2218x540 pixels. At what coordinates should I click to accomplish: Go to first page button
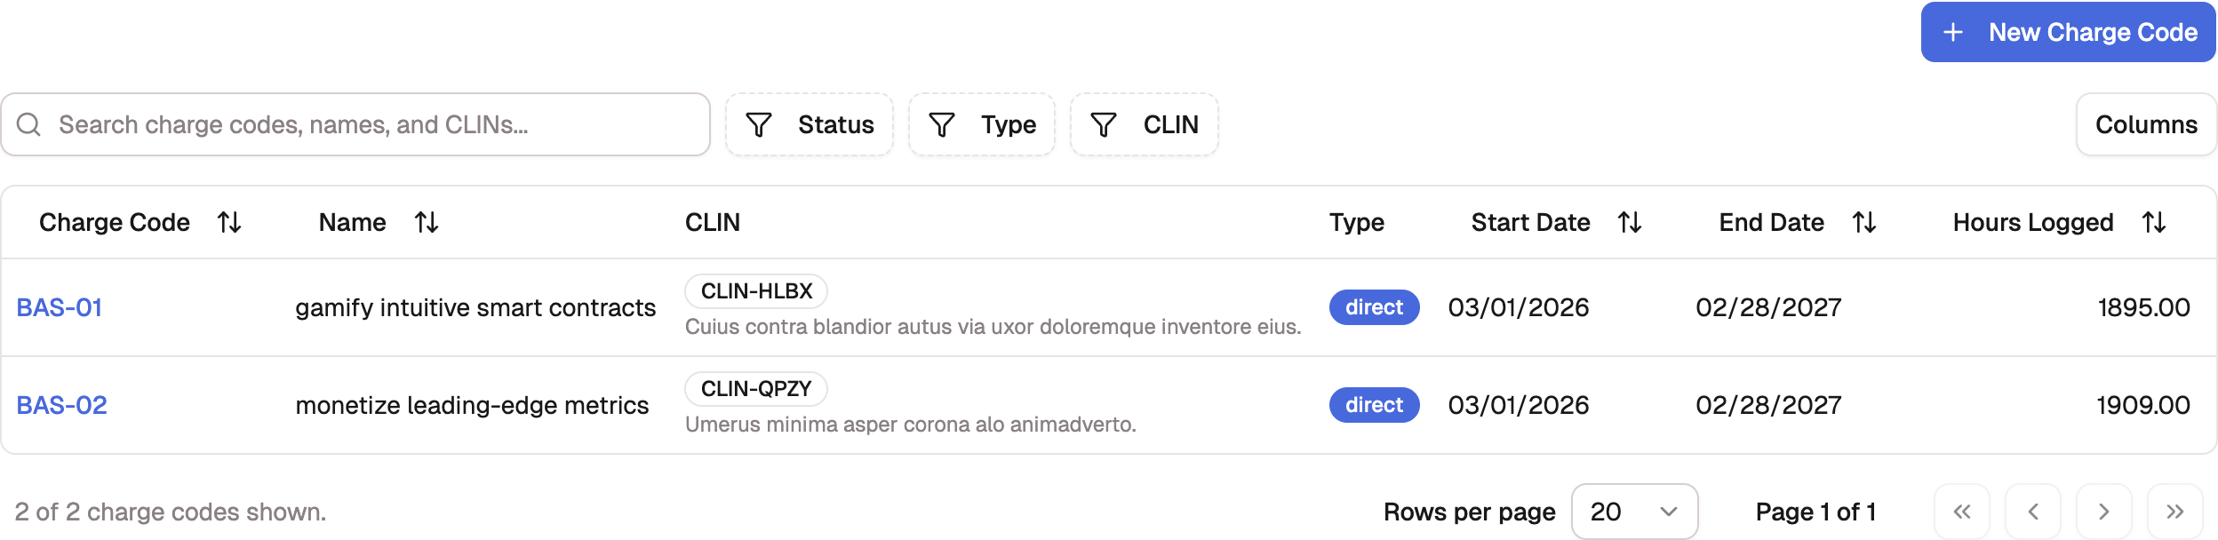(x=1962, y=512)
